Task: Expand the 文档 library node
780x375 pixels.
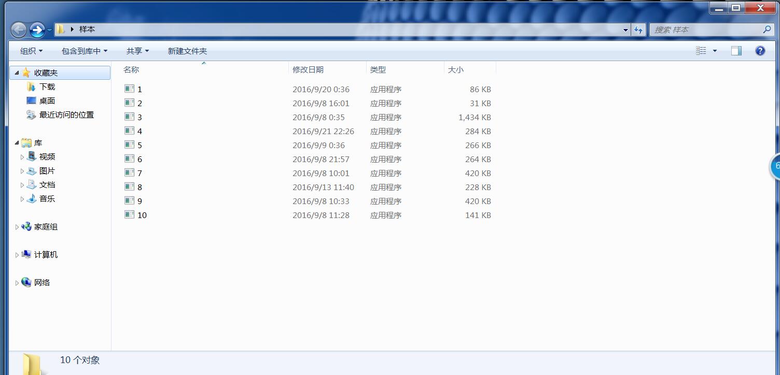Action: point(22,185)
